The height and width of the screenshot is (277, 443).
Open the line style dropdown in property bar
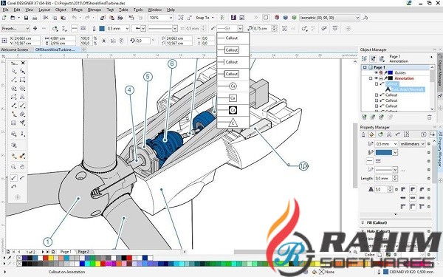[x=162, y=28]
